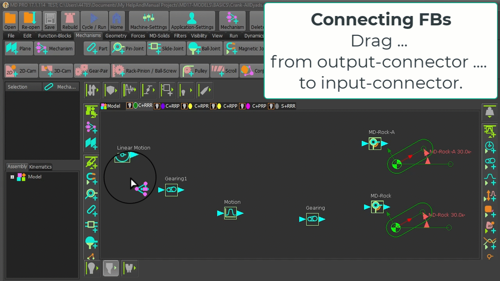Click the add pin-joint sidebar icon
Screen dimensions: 500x281
(x=91, y=194)
